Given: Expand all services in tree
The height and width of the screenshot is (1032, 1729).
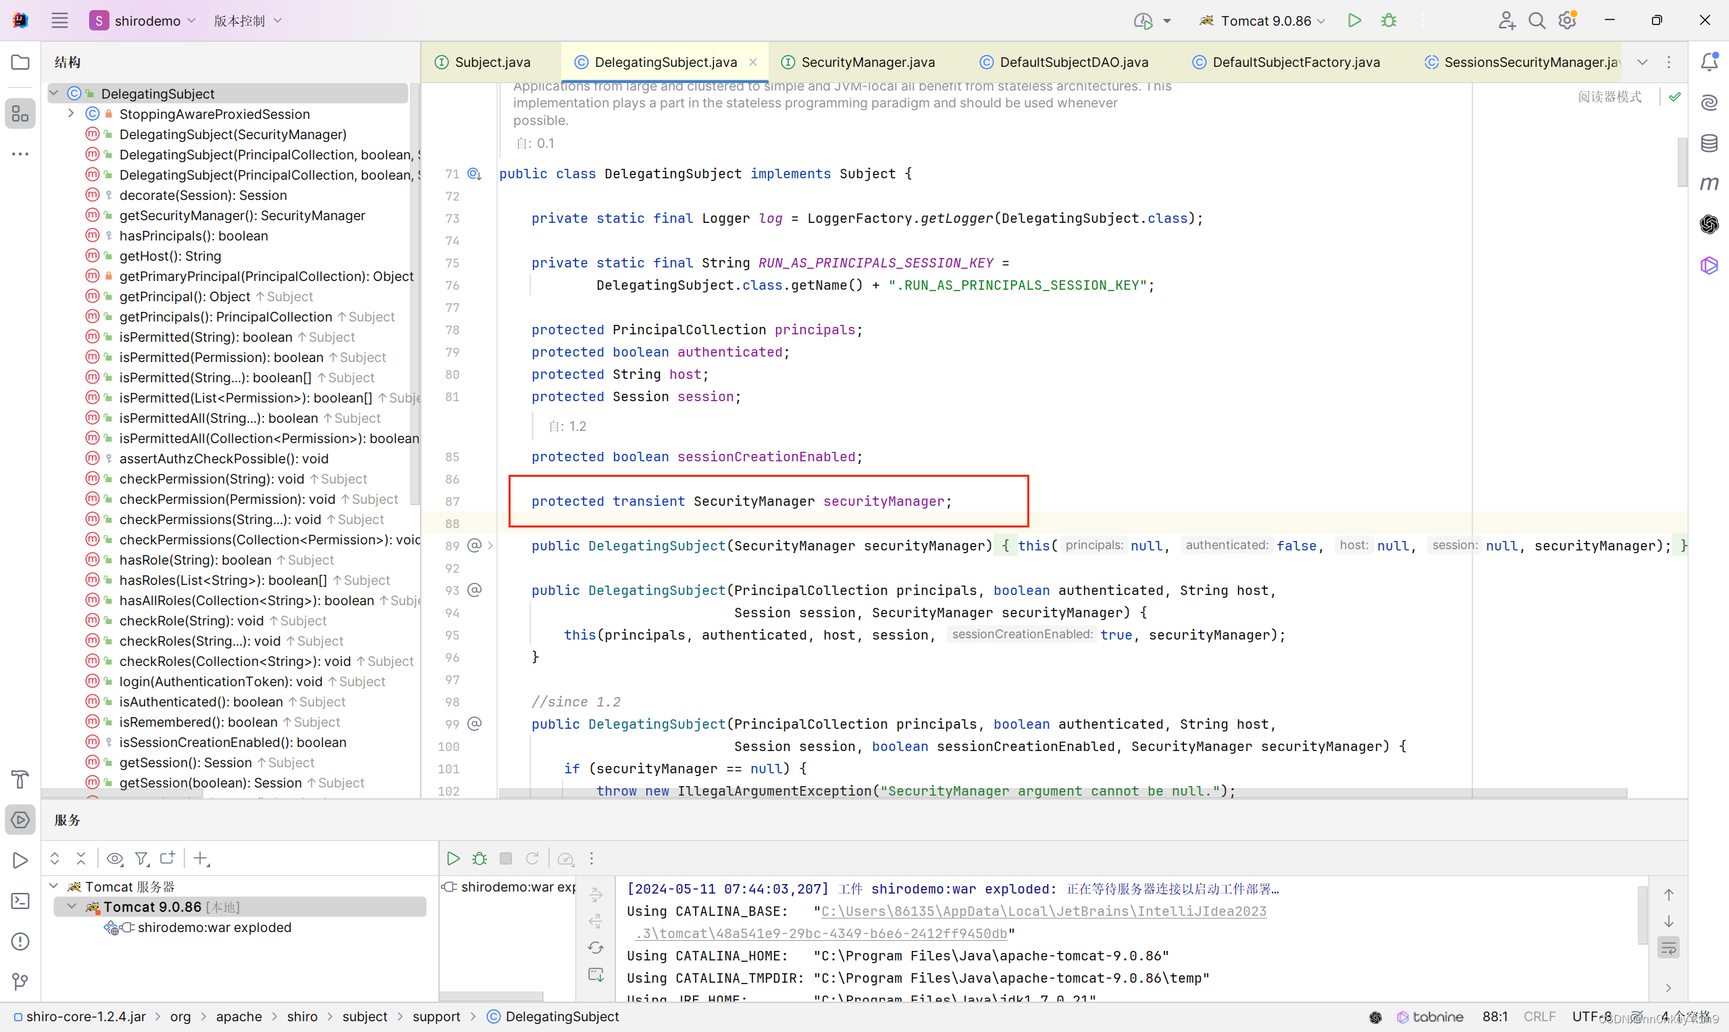Looking at the screenshot, I should coord(54,858).
